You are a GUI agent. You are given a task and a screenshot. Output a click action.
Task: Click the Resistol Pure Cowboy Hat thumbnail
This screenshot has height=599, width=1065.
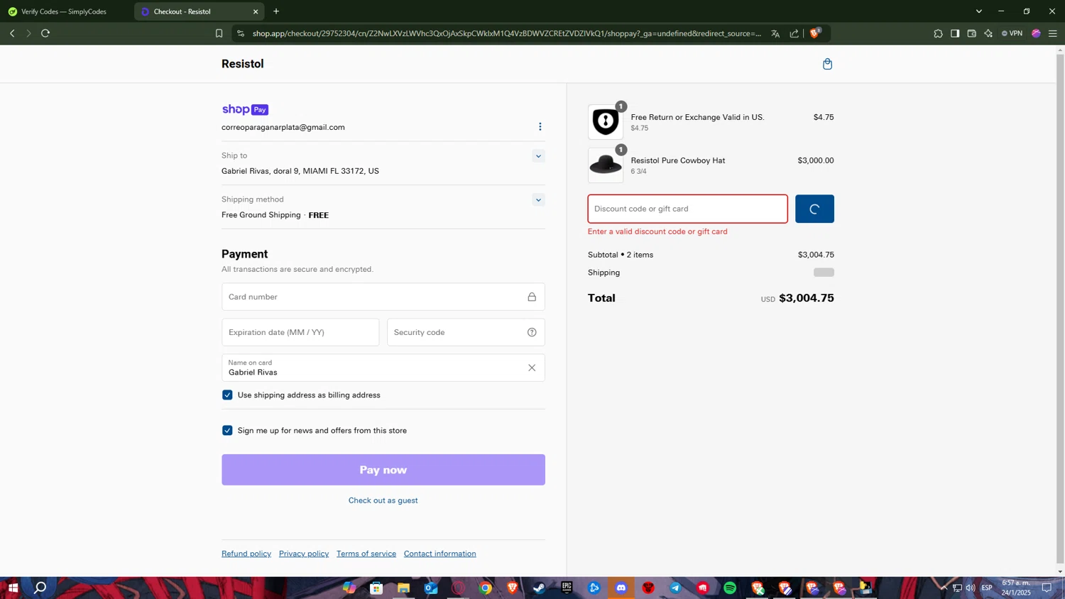tap(606, 165)
